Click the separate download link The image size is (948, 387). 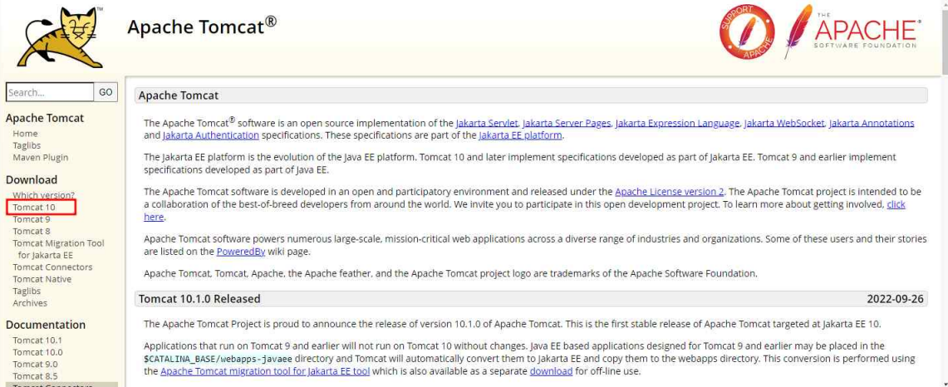[551, 371]
